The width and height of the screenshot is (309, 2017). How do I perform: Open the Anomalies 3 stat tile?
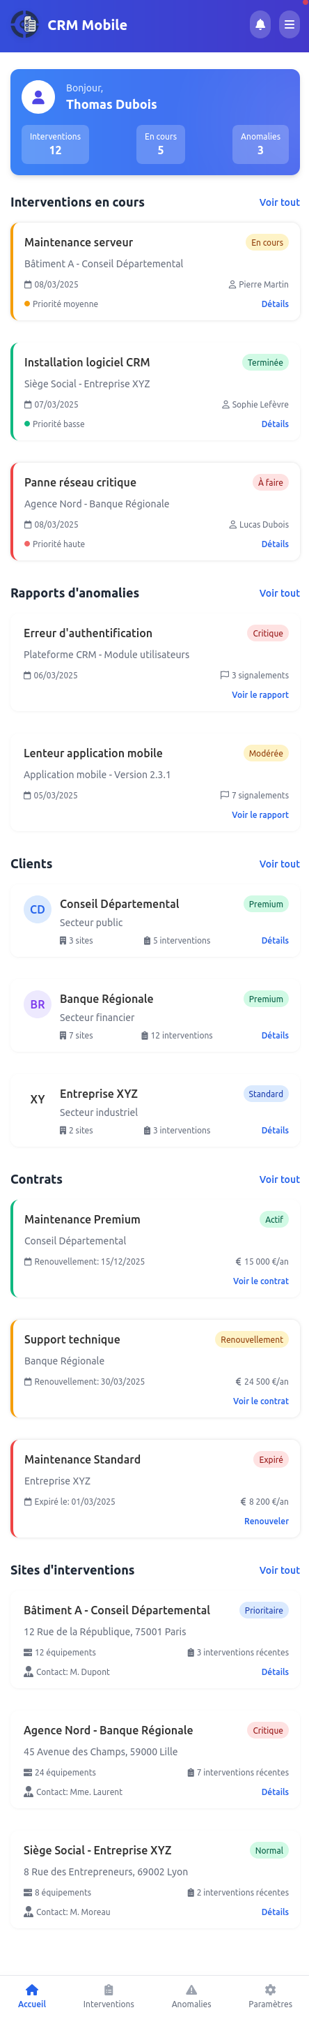(x=260, y=144)
